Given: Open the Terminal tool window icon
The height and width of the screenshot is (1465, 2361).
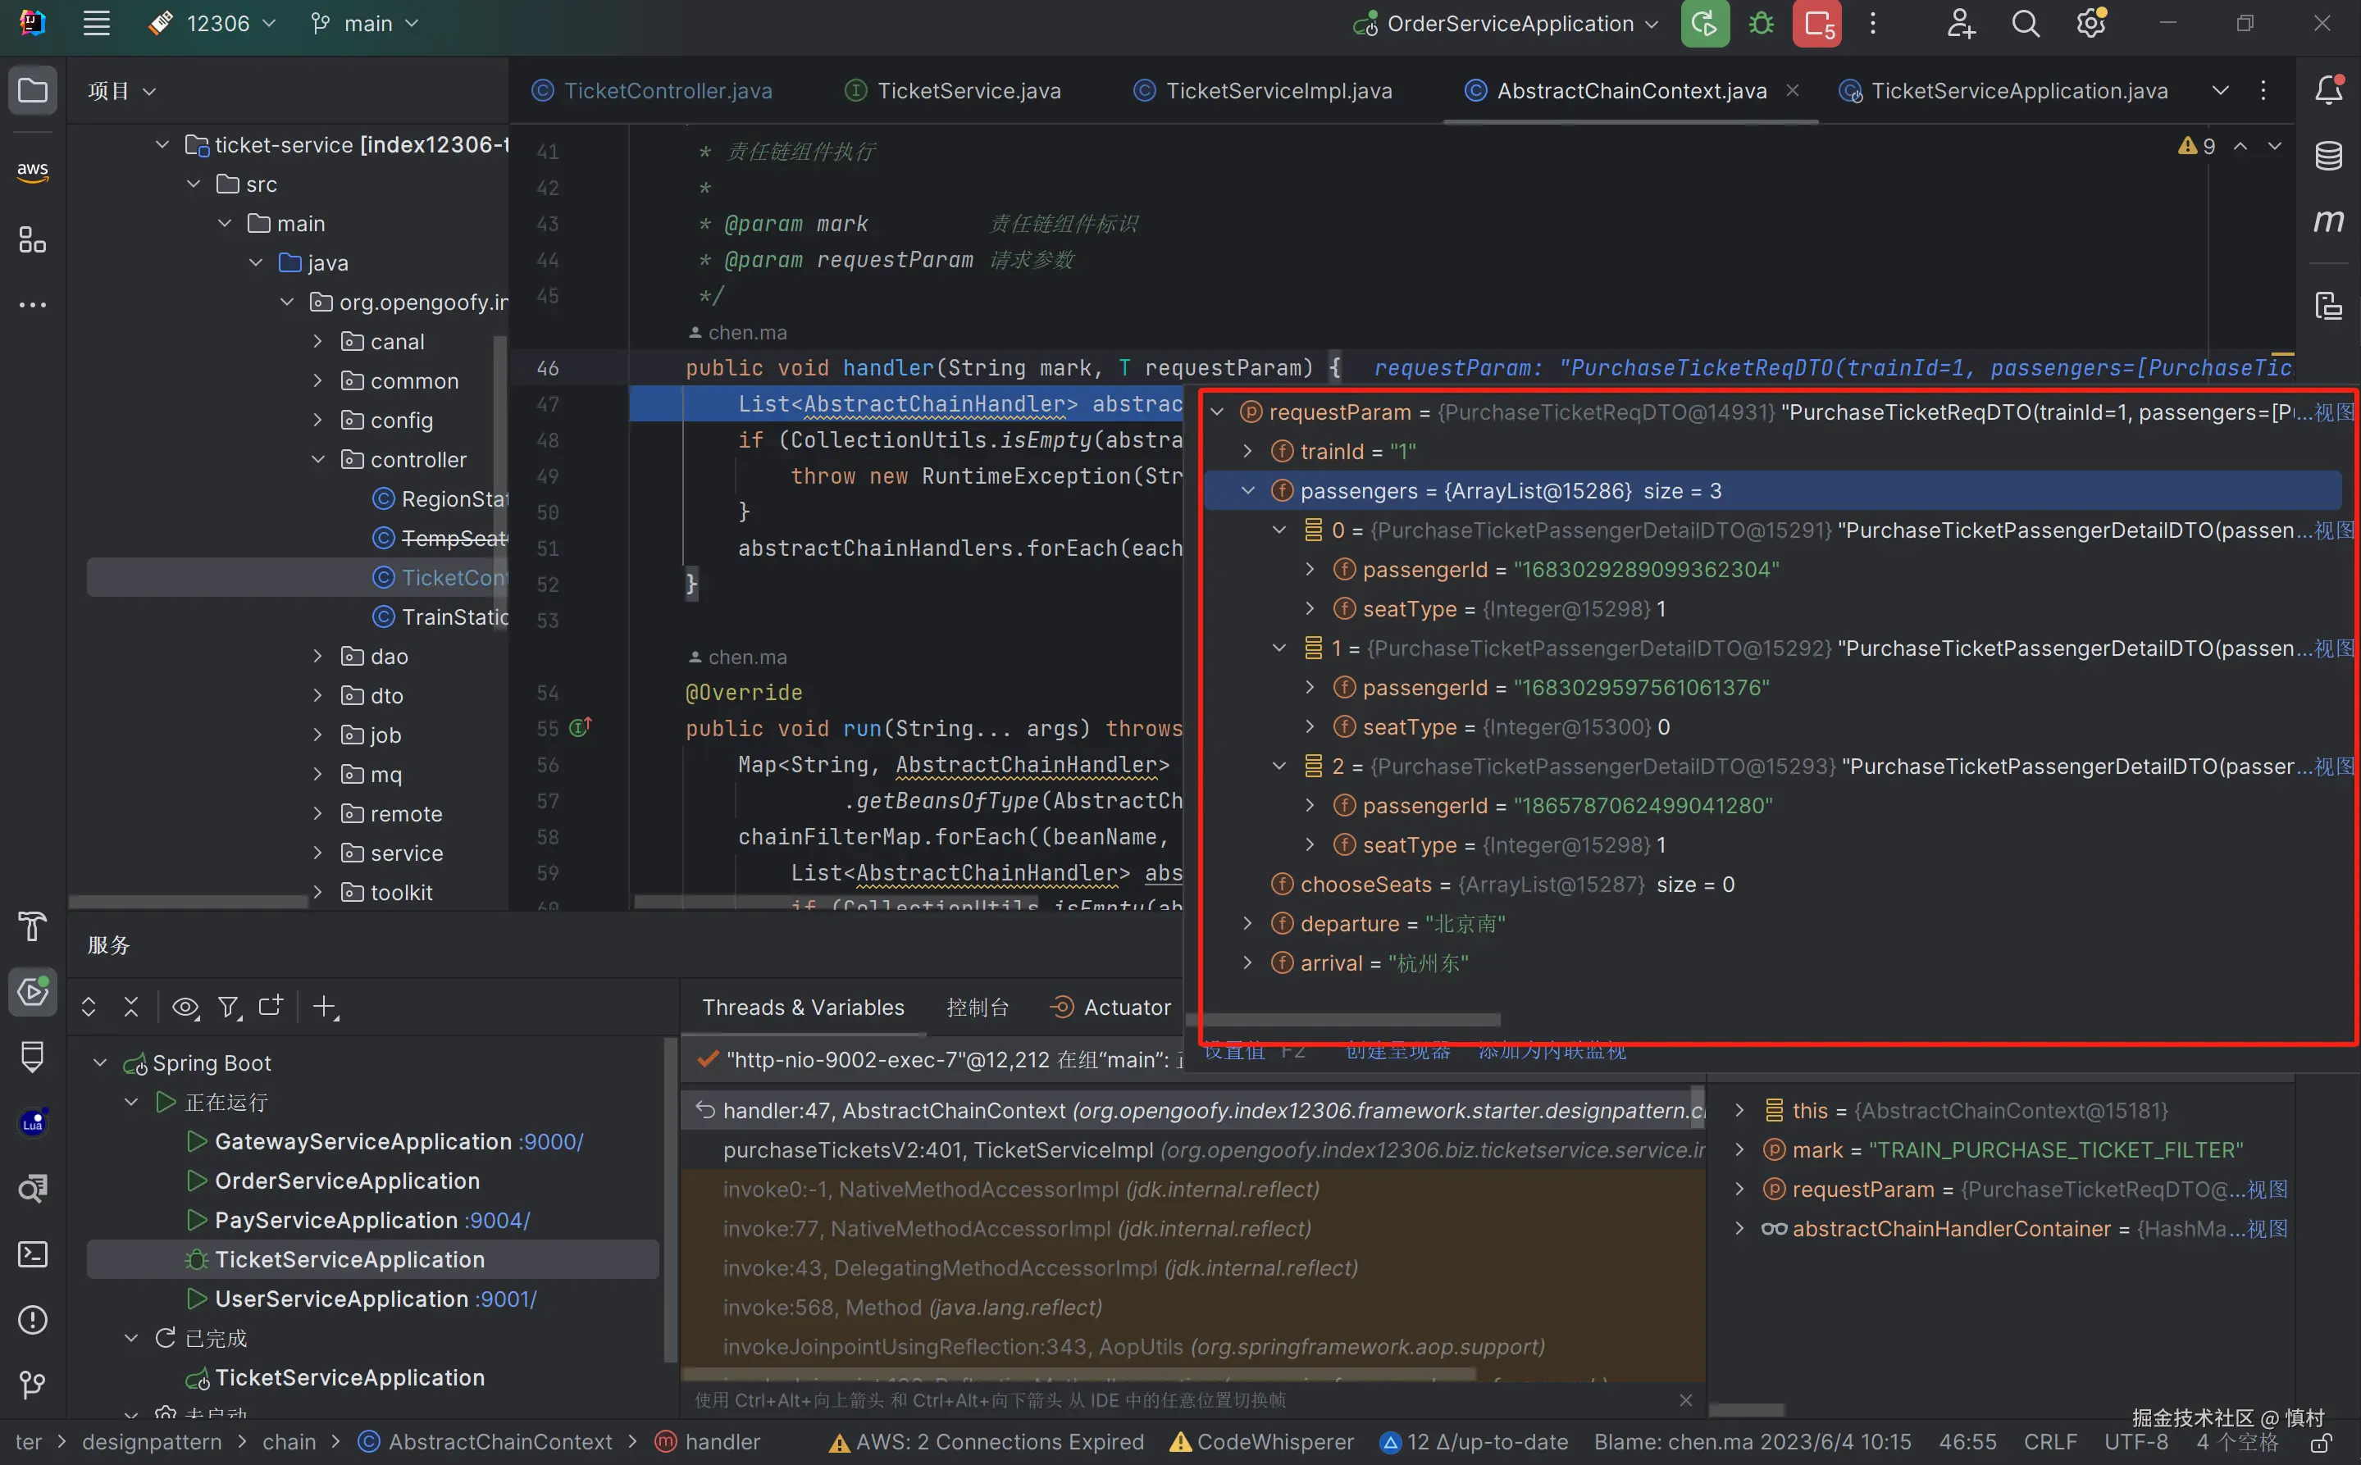Looking at the screenshot, I should tap(32, 1255).
